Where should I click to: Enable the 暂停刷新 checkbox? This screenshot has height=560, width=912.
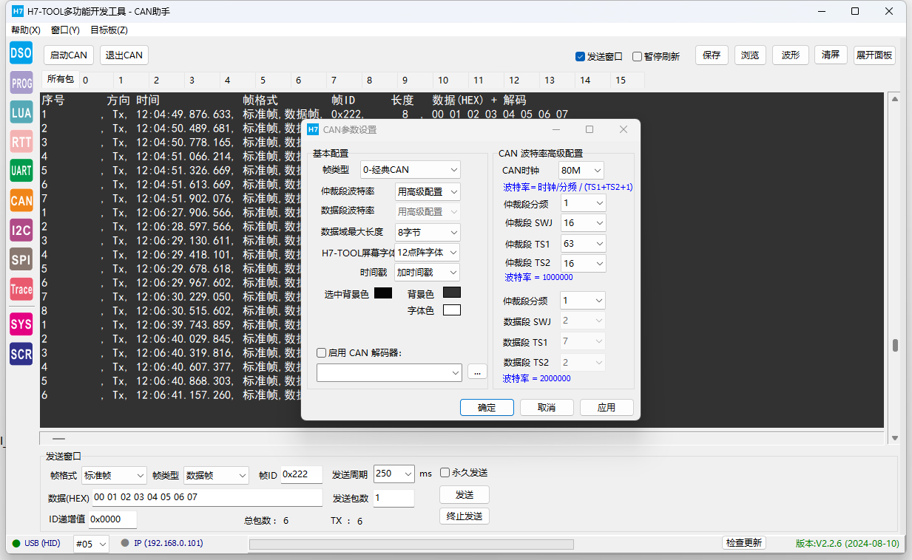638,56
